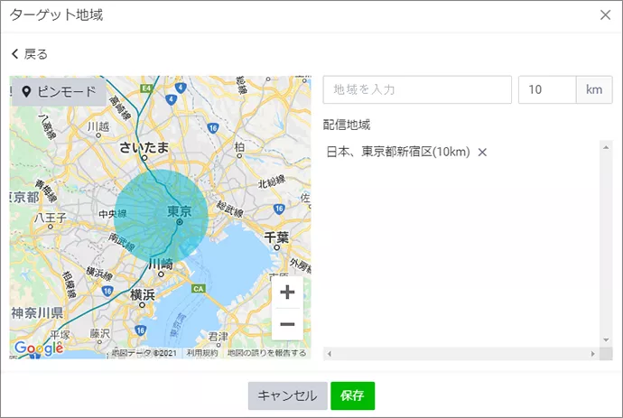Click the 横浜 label on the map
Screen dimensions: 623x418
(142, 294)
